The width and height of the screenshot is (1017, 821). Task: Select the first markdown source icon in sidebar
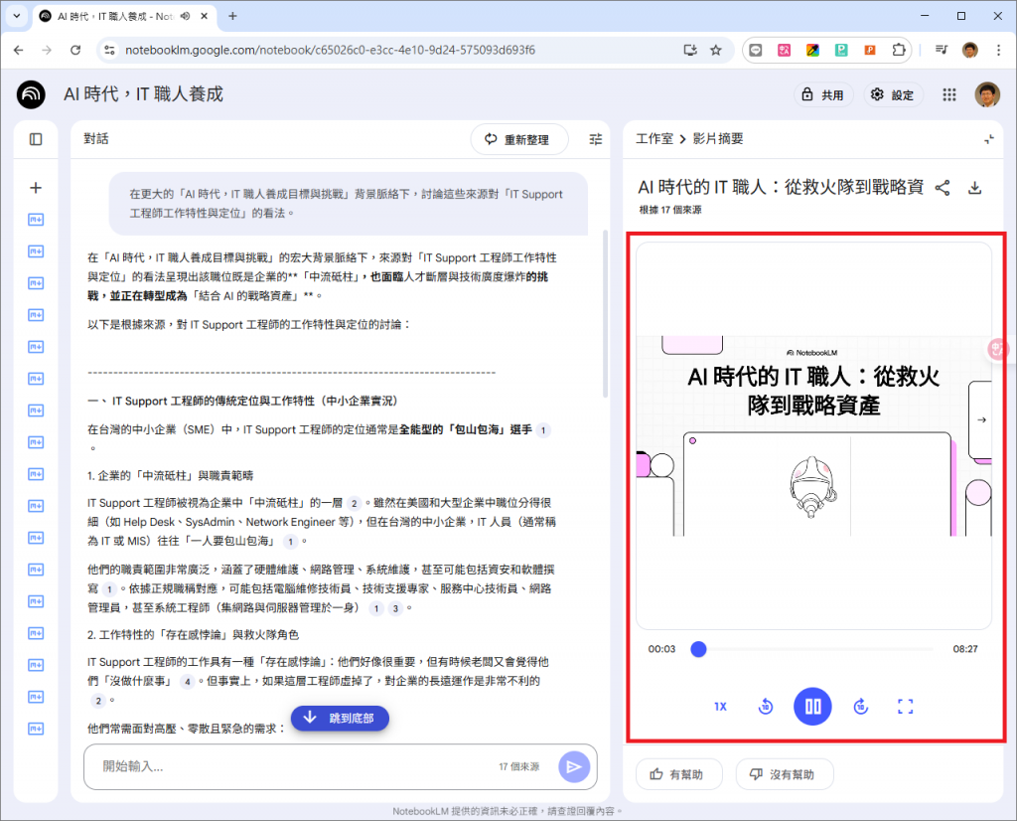click(36, 220)
